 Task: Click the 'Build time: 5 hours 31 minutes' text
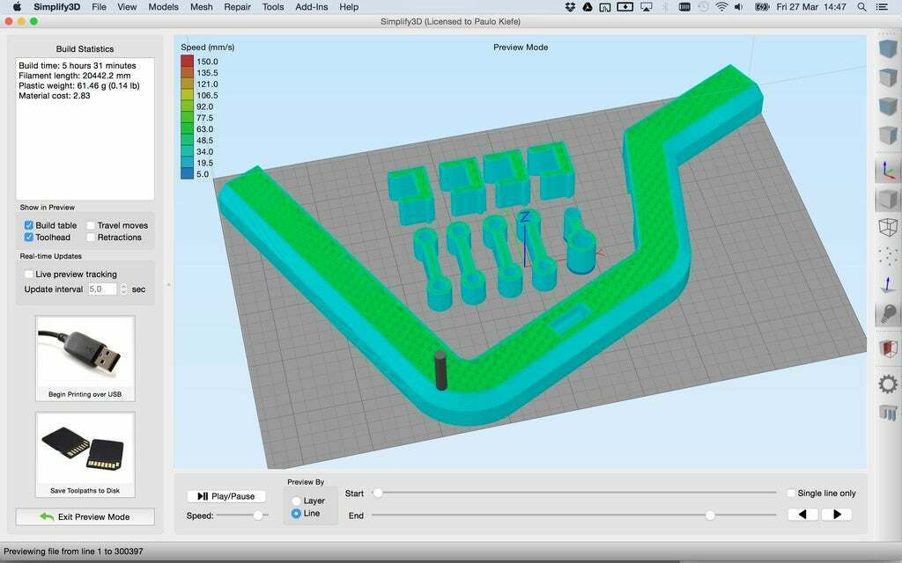[78, 65]
